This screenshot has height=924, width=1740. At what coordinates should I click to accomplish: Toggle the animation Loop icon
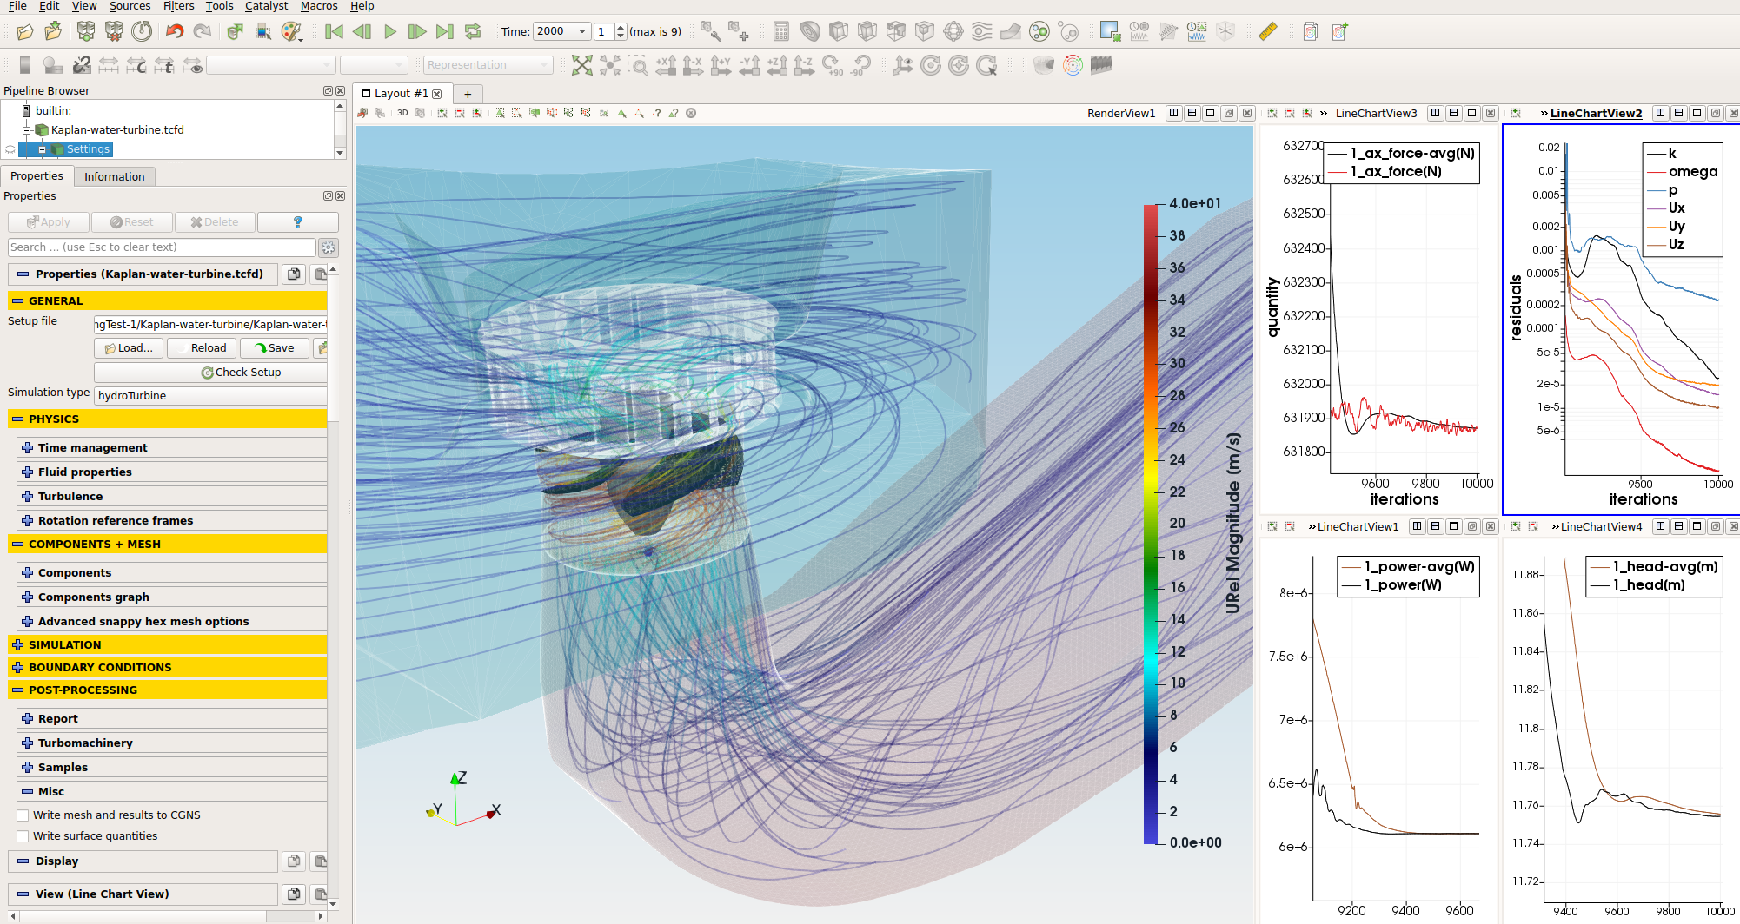point(473,32)
